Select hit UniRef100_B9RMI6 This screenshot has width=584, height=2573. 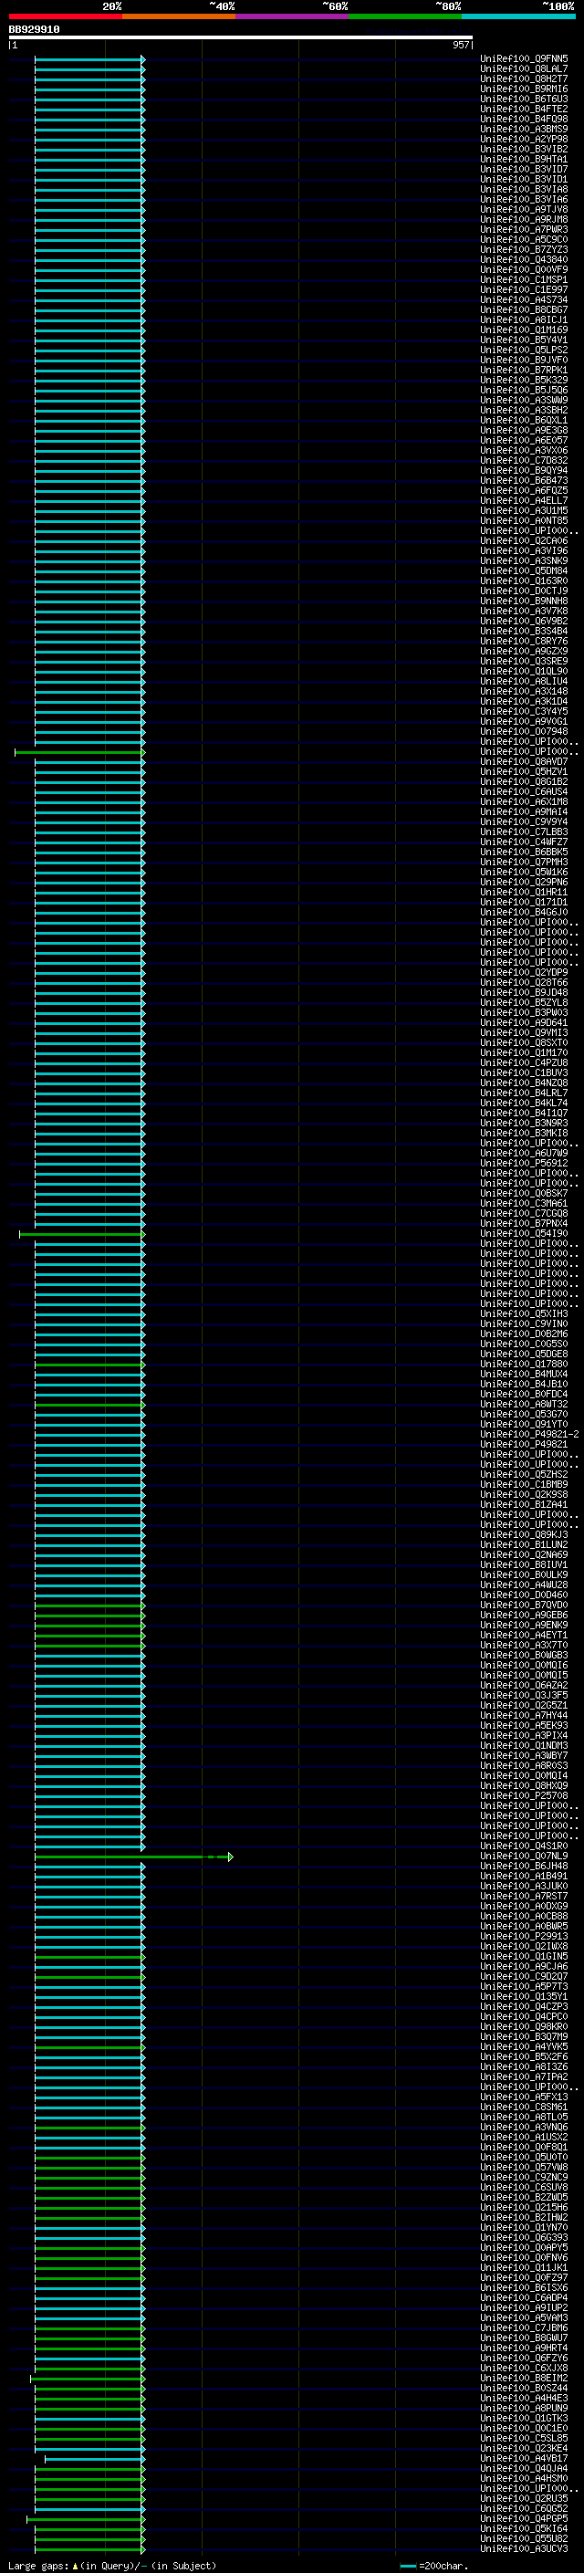pyautogui.click(x=524, y=89)
